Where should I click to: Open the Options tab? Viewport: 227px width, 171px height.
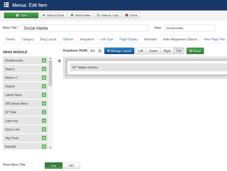pos(68,39)
